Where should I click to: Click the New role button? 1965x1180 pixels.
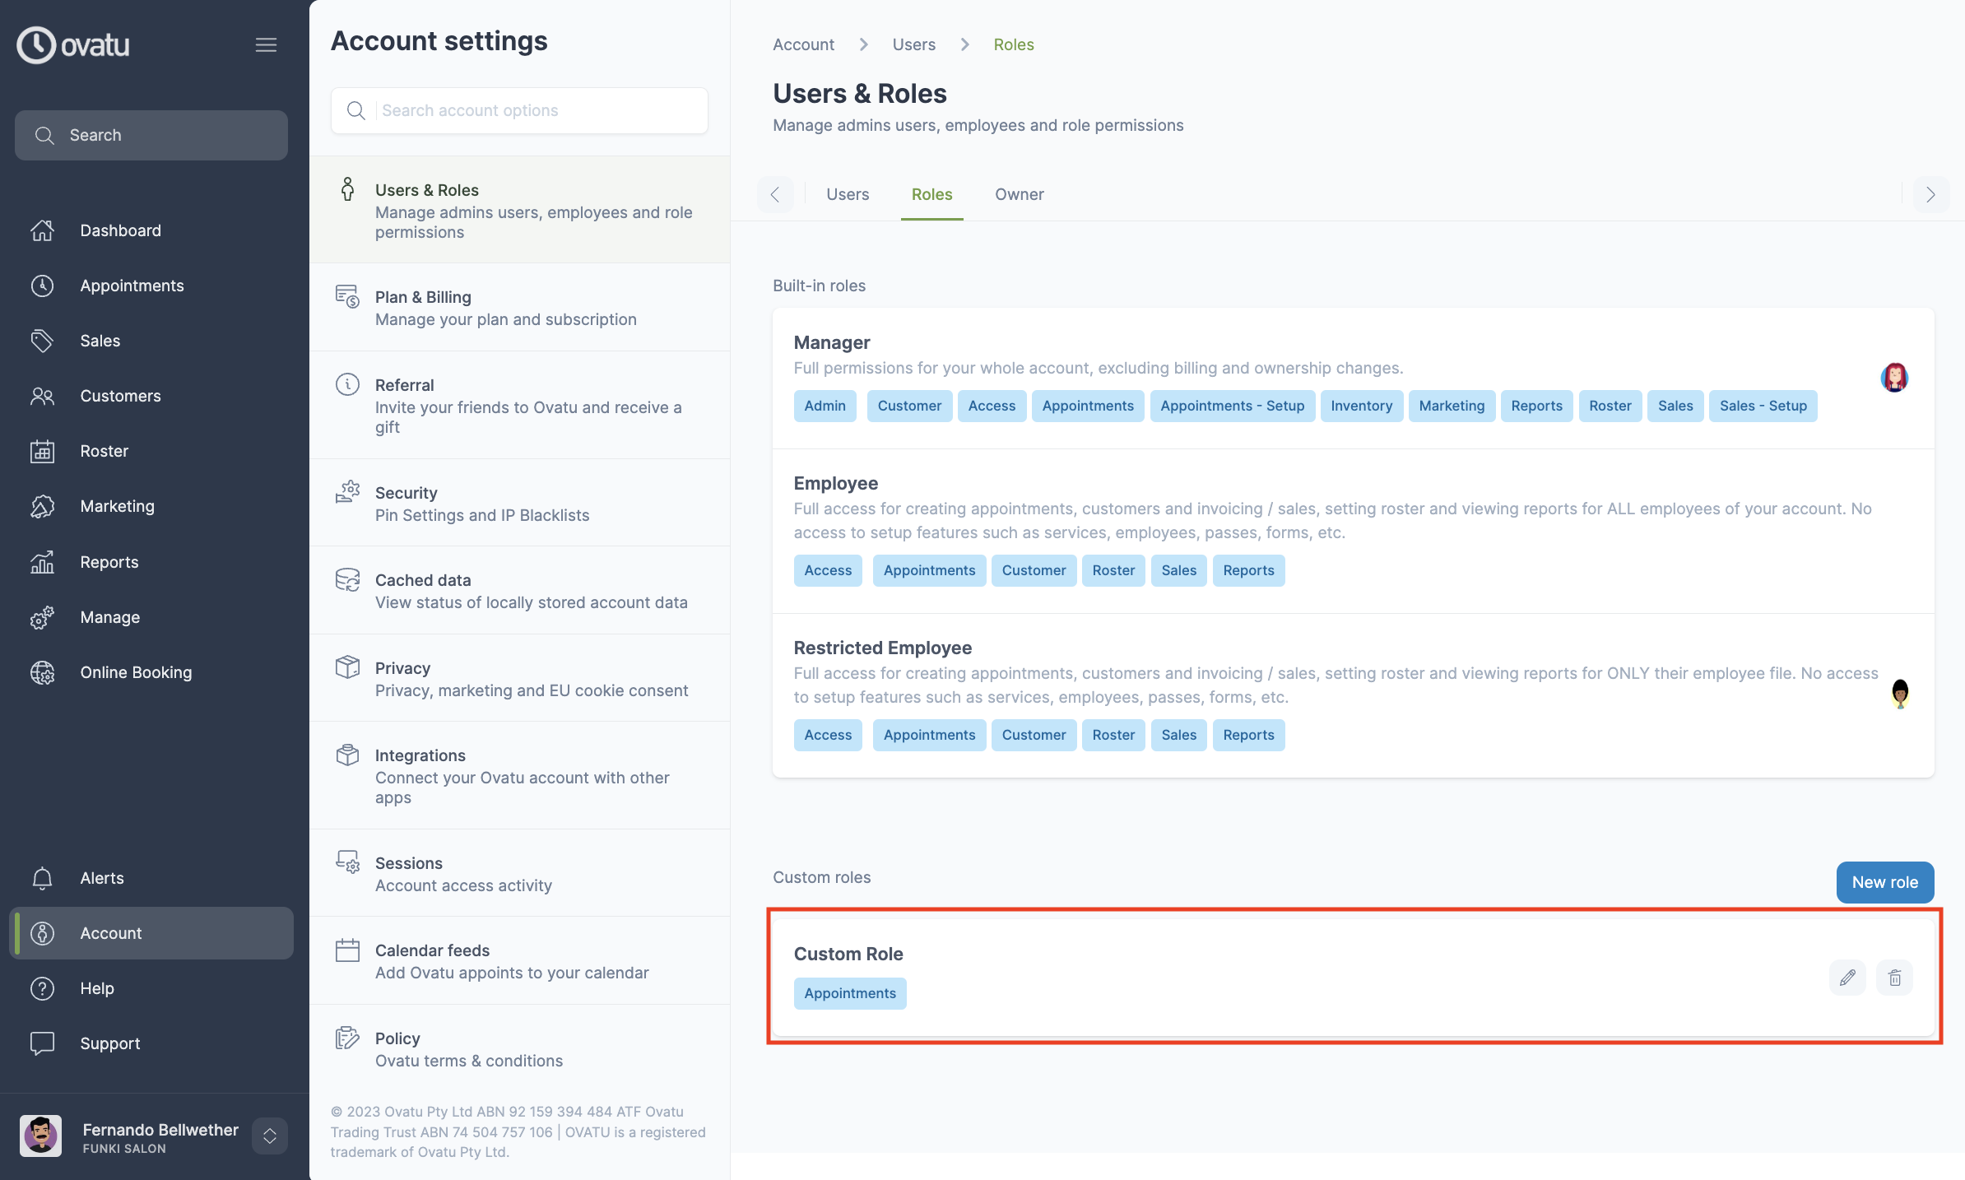1884,882
